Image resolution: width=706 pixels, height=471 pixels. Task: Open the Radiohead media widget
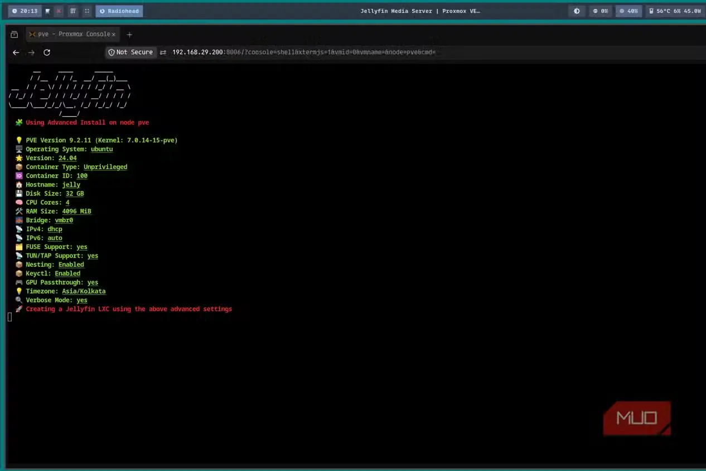(x=119, y=11)
